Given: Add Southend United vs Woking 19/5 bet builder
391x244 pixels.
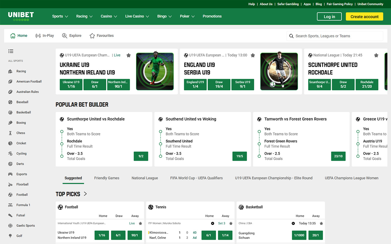Looking at the screenshot, I should (239, 156).
